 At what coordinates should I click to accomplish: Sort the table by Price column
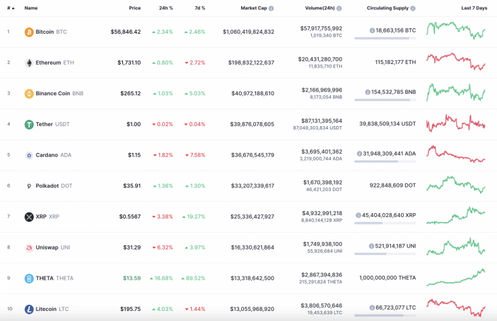[135, 8]
